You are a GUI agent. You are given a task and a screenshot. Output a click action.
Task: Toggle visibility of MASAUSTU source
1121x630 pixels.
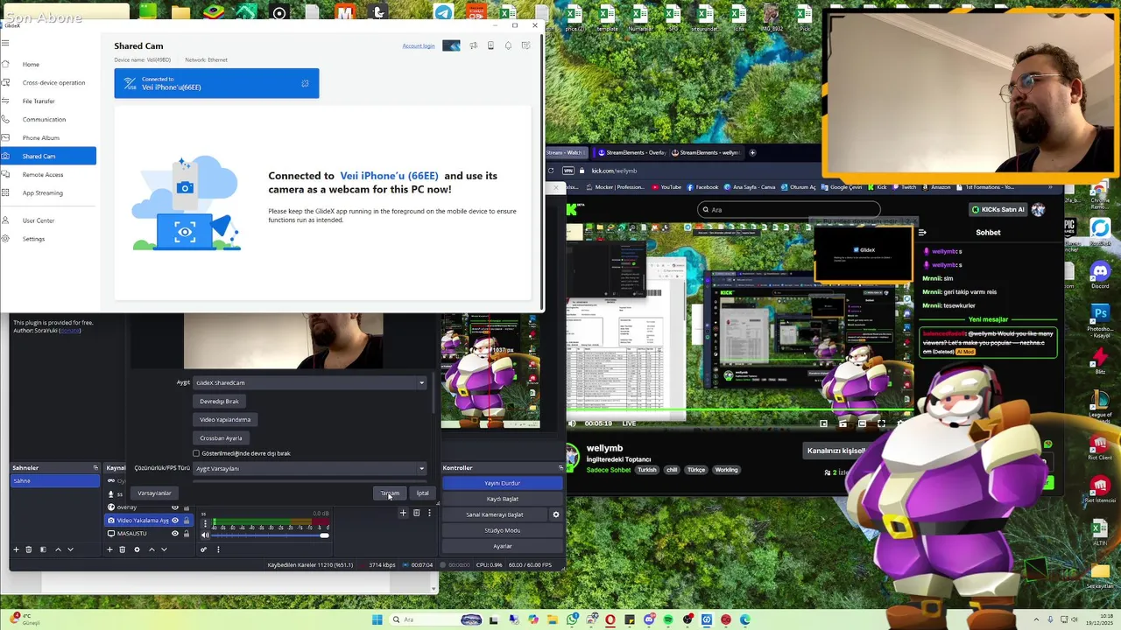pos(174,534)
